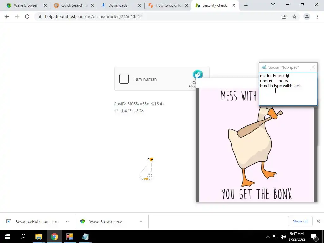Click the site lock icon
This screenshot has height=243, width=324.
coord(40,16)
